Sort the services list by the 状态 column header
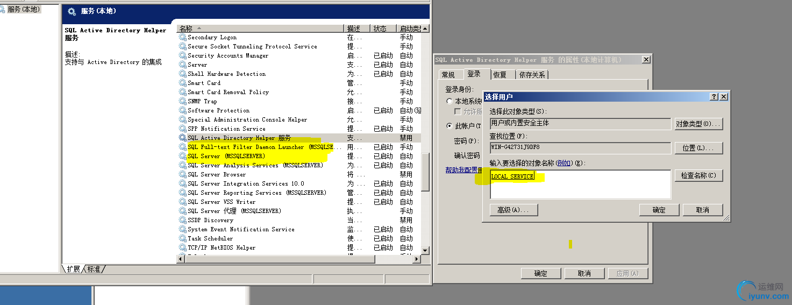Screen dimensions: 792x305 [x=383, y=29]
